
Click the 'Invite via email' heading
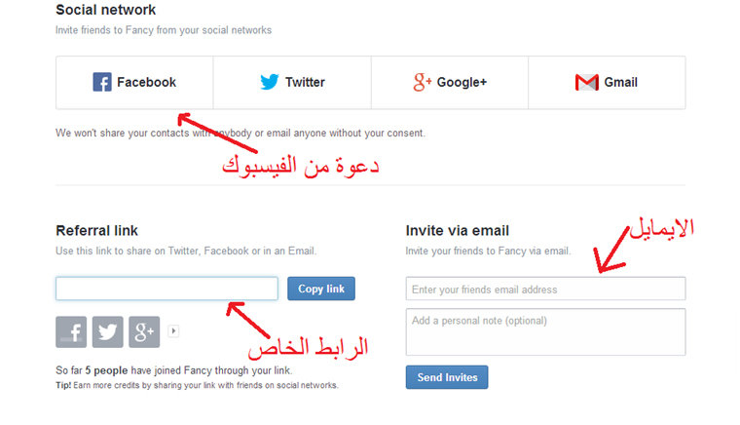[458, 231]
